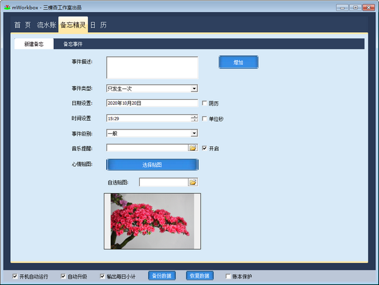Viewport: 379px width, 285px height.
Task: Maximize the mWorkbox window
Action: click(x=356, y=8)
